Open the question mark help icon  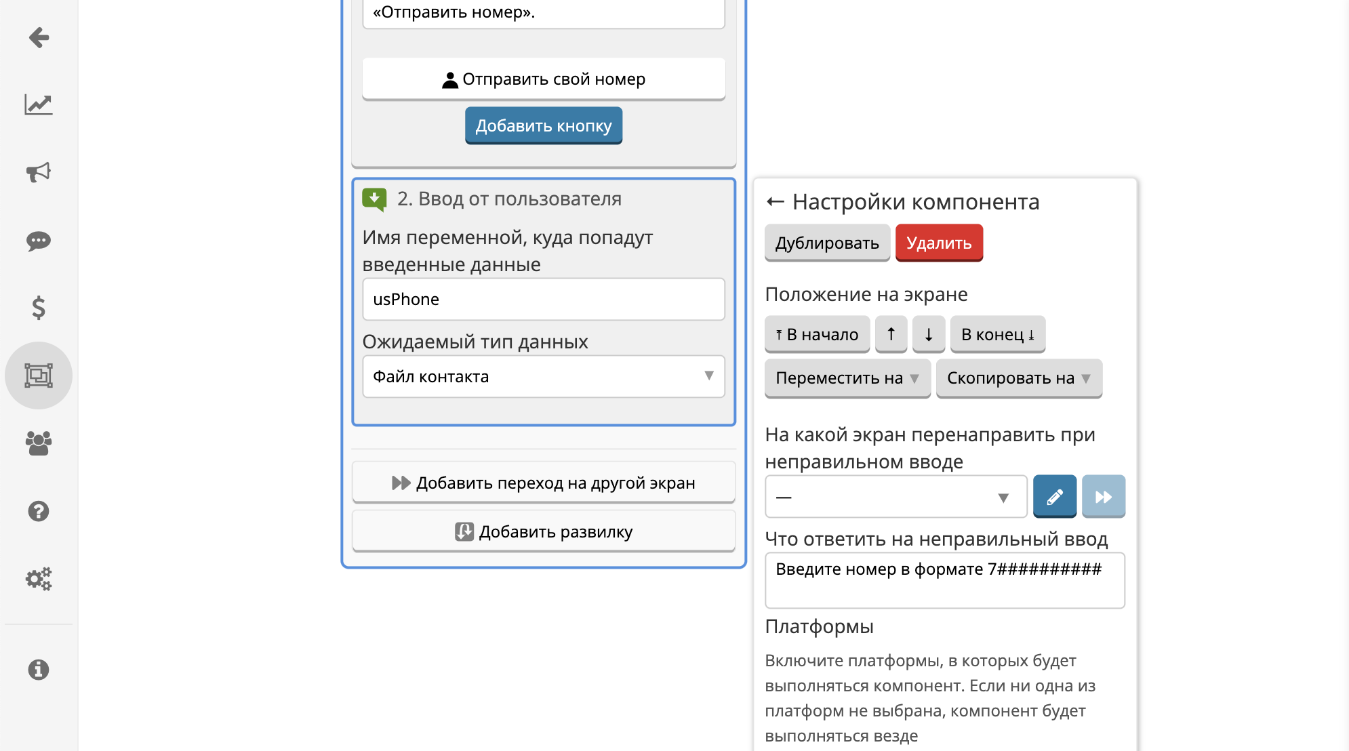coord(39,511)
